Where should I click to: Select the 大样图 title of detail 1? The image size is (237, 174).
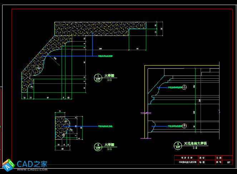109,76
